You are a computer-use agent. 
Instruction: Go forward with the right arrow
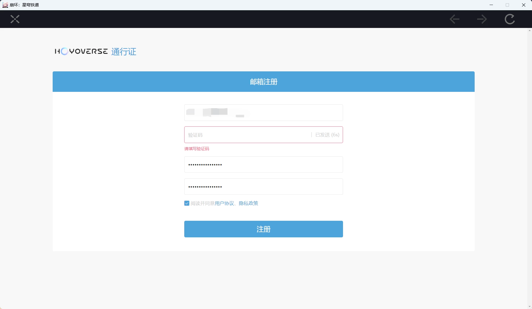482,19
